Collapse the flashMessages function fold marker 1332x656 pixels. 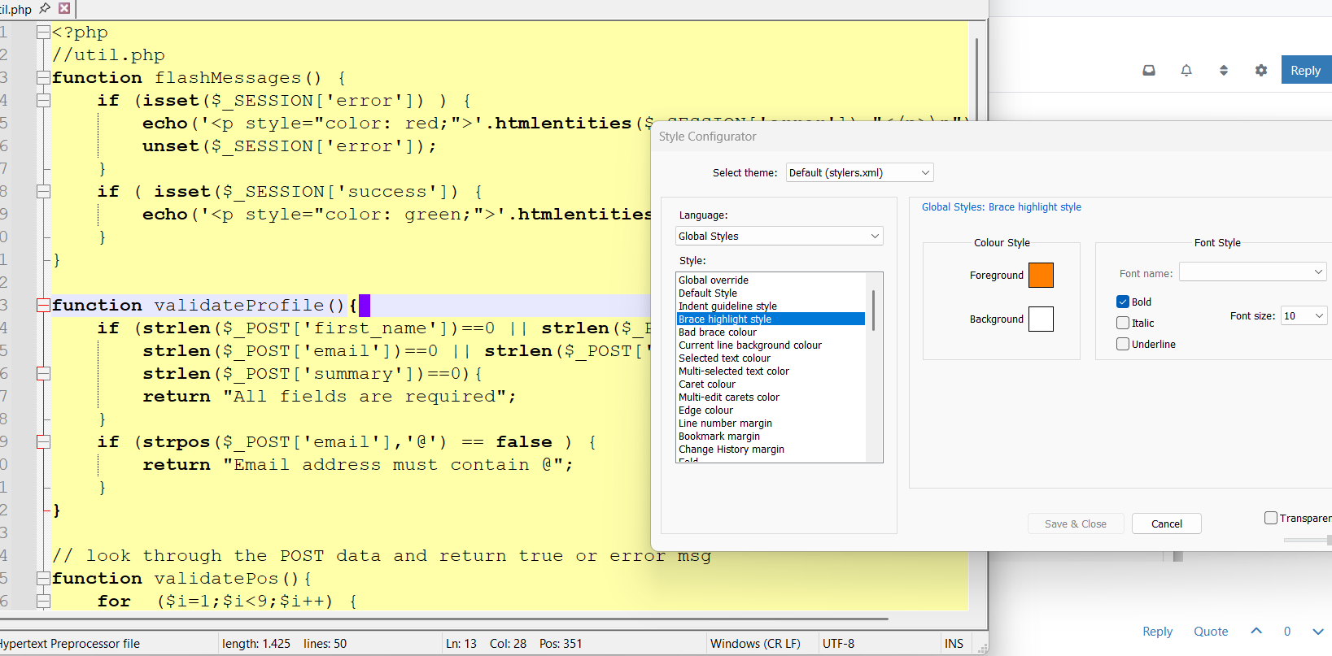coord(43,78)
